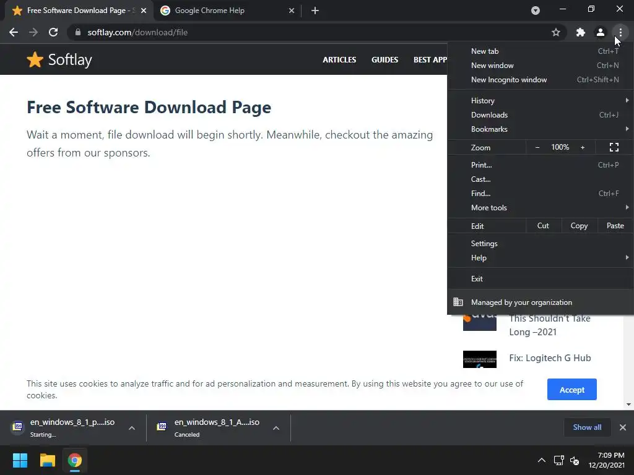Expand the More tools submenu
Image resolution: width=634 pixels, height=475 pixels.
540,208
